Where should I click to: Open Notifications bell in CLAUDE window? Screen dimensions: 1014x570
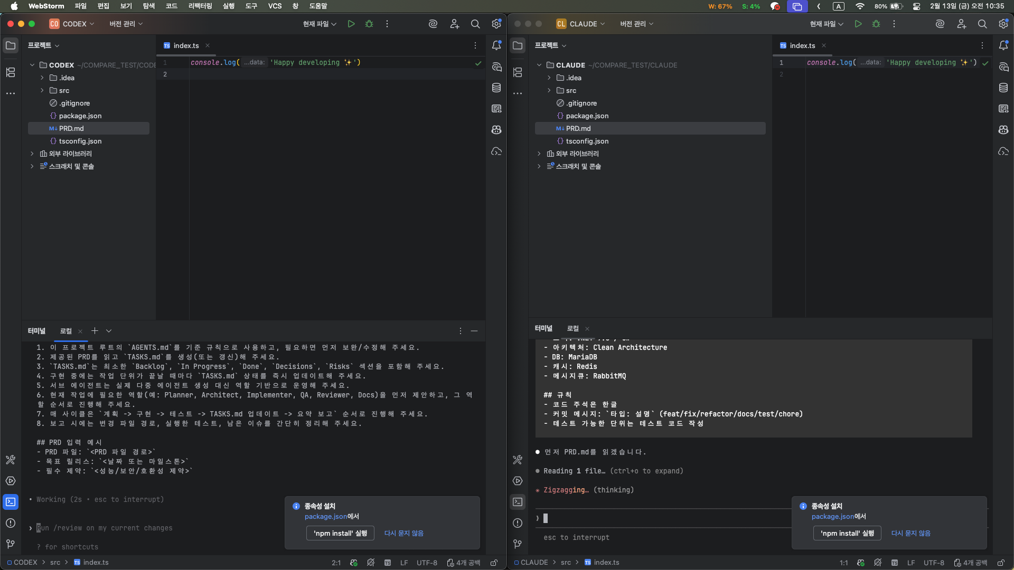click(x=1003, y=45)
